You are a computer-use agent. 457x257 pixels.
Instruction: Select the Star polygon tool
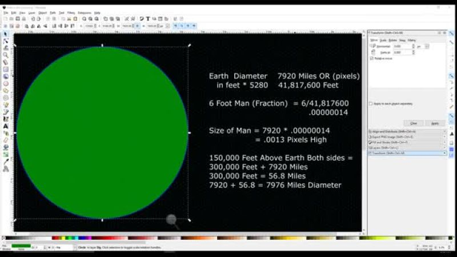(x=6, y=90)
